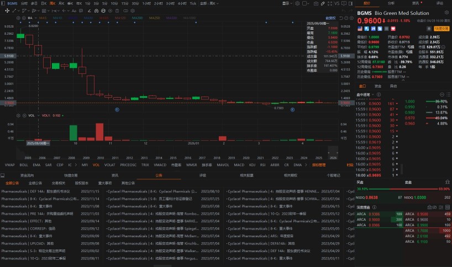This screenshot has height=267, width=452.
Task: Click the orange 快捷交易 quick trade button
Action: (442, 29)
